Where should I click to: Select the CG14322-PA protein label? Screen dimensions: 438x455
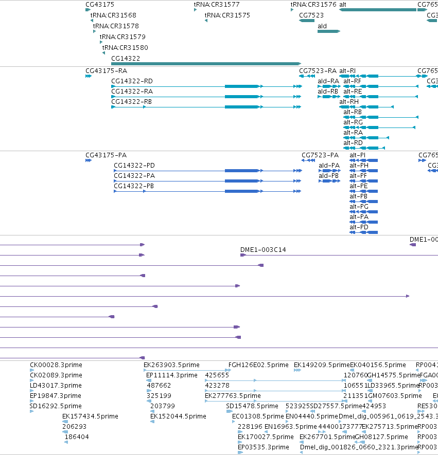point(134,175)
